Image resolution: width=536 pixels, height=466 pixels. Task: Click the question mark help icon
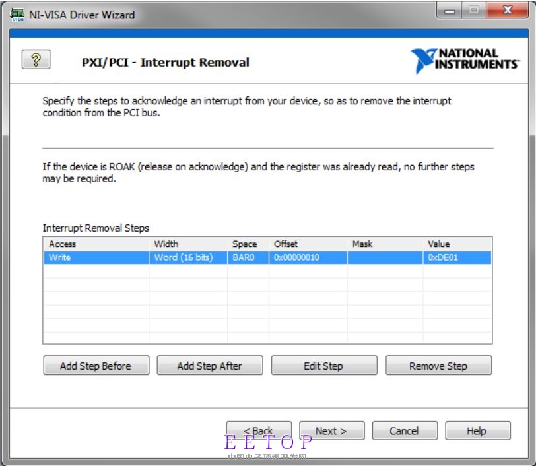click(x=36, y=59)
